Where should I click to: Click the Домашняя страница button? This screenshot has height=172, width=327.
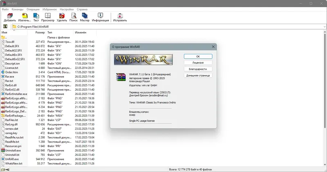pos(198,75)
